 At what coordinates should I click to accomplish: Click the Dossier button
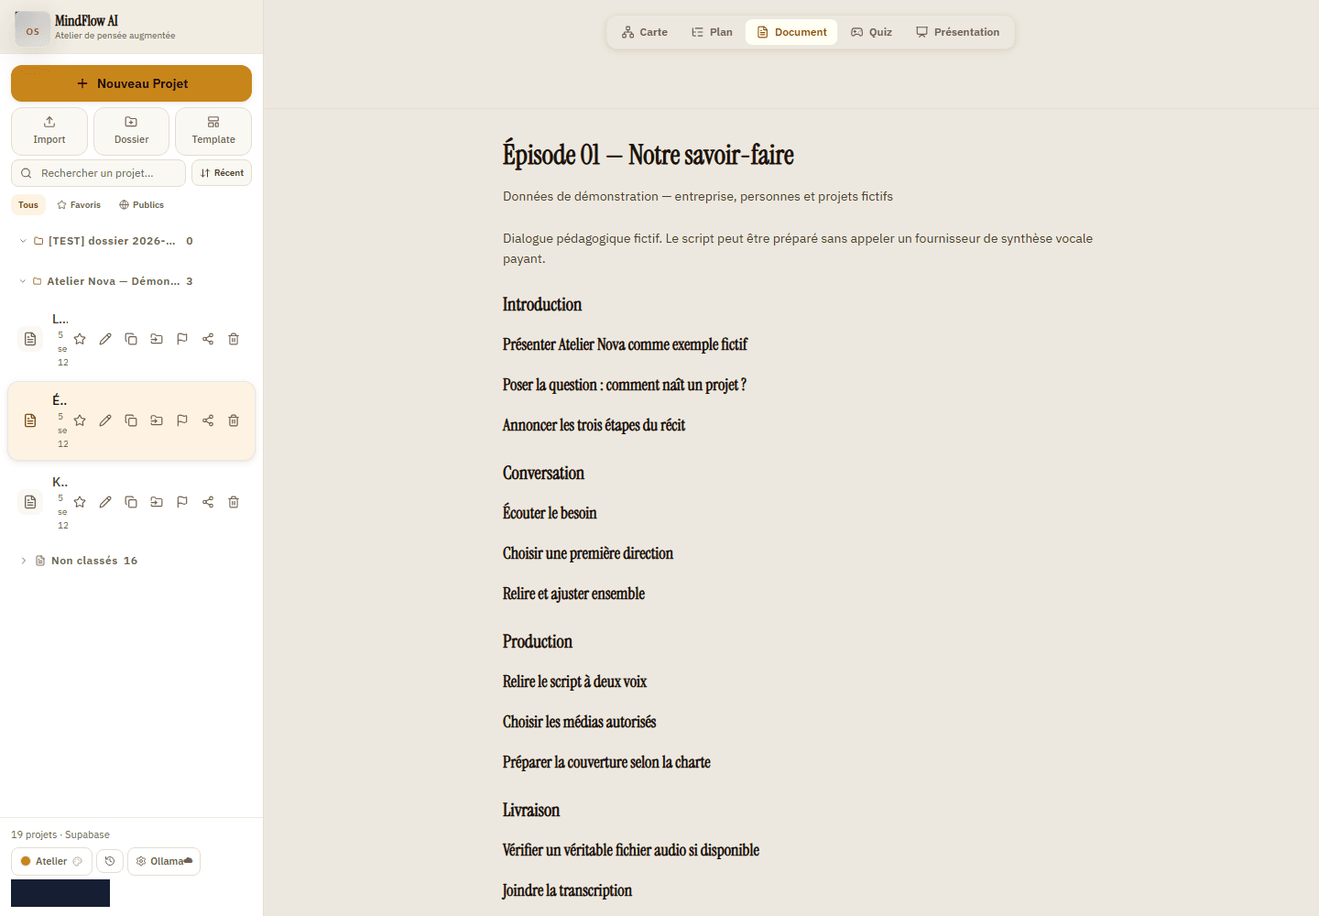pos(132,131)
